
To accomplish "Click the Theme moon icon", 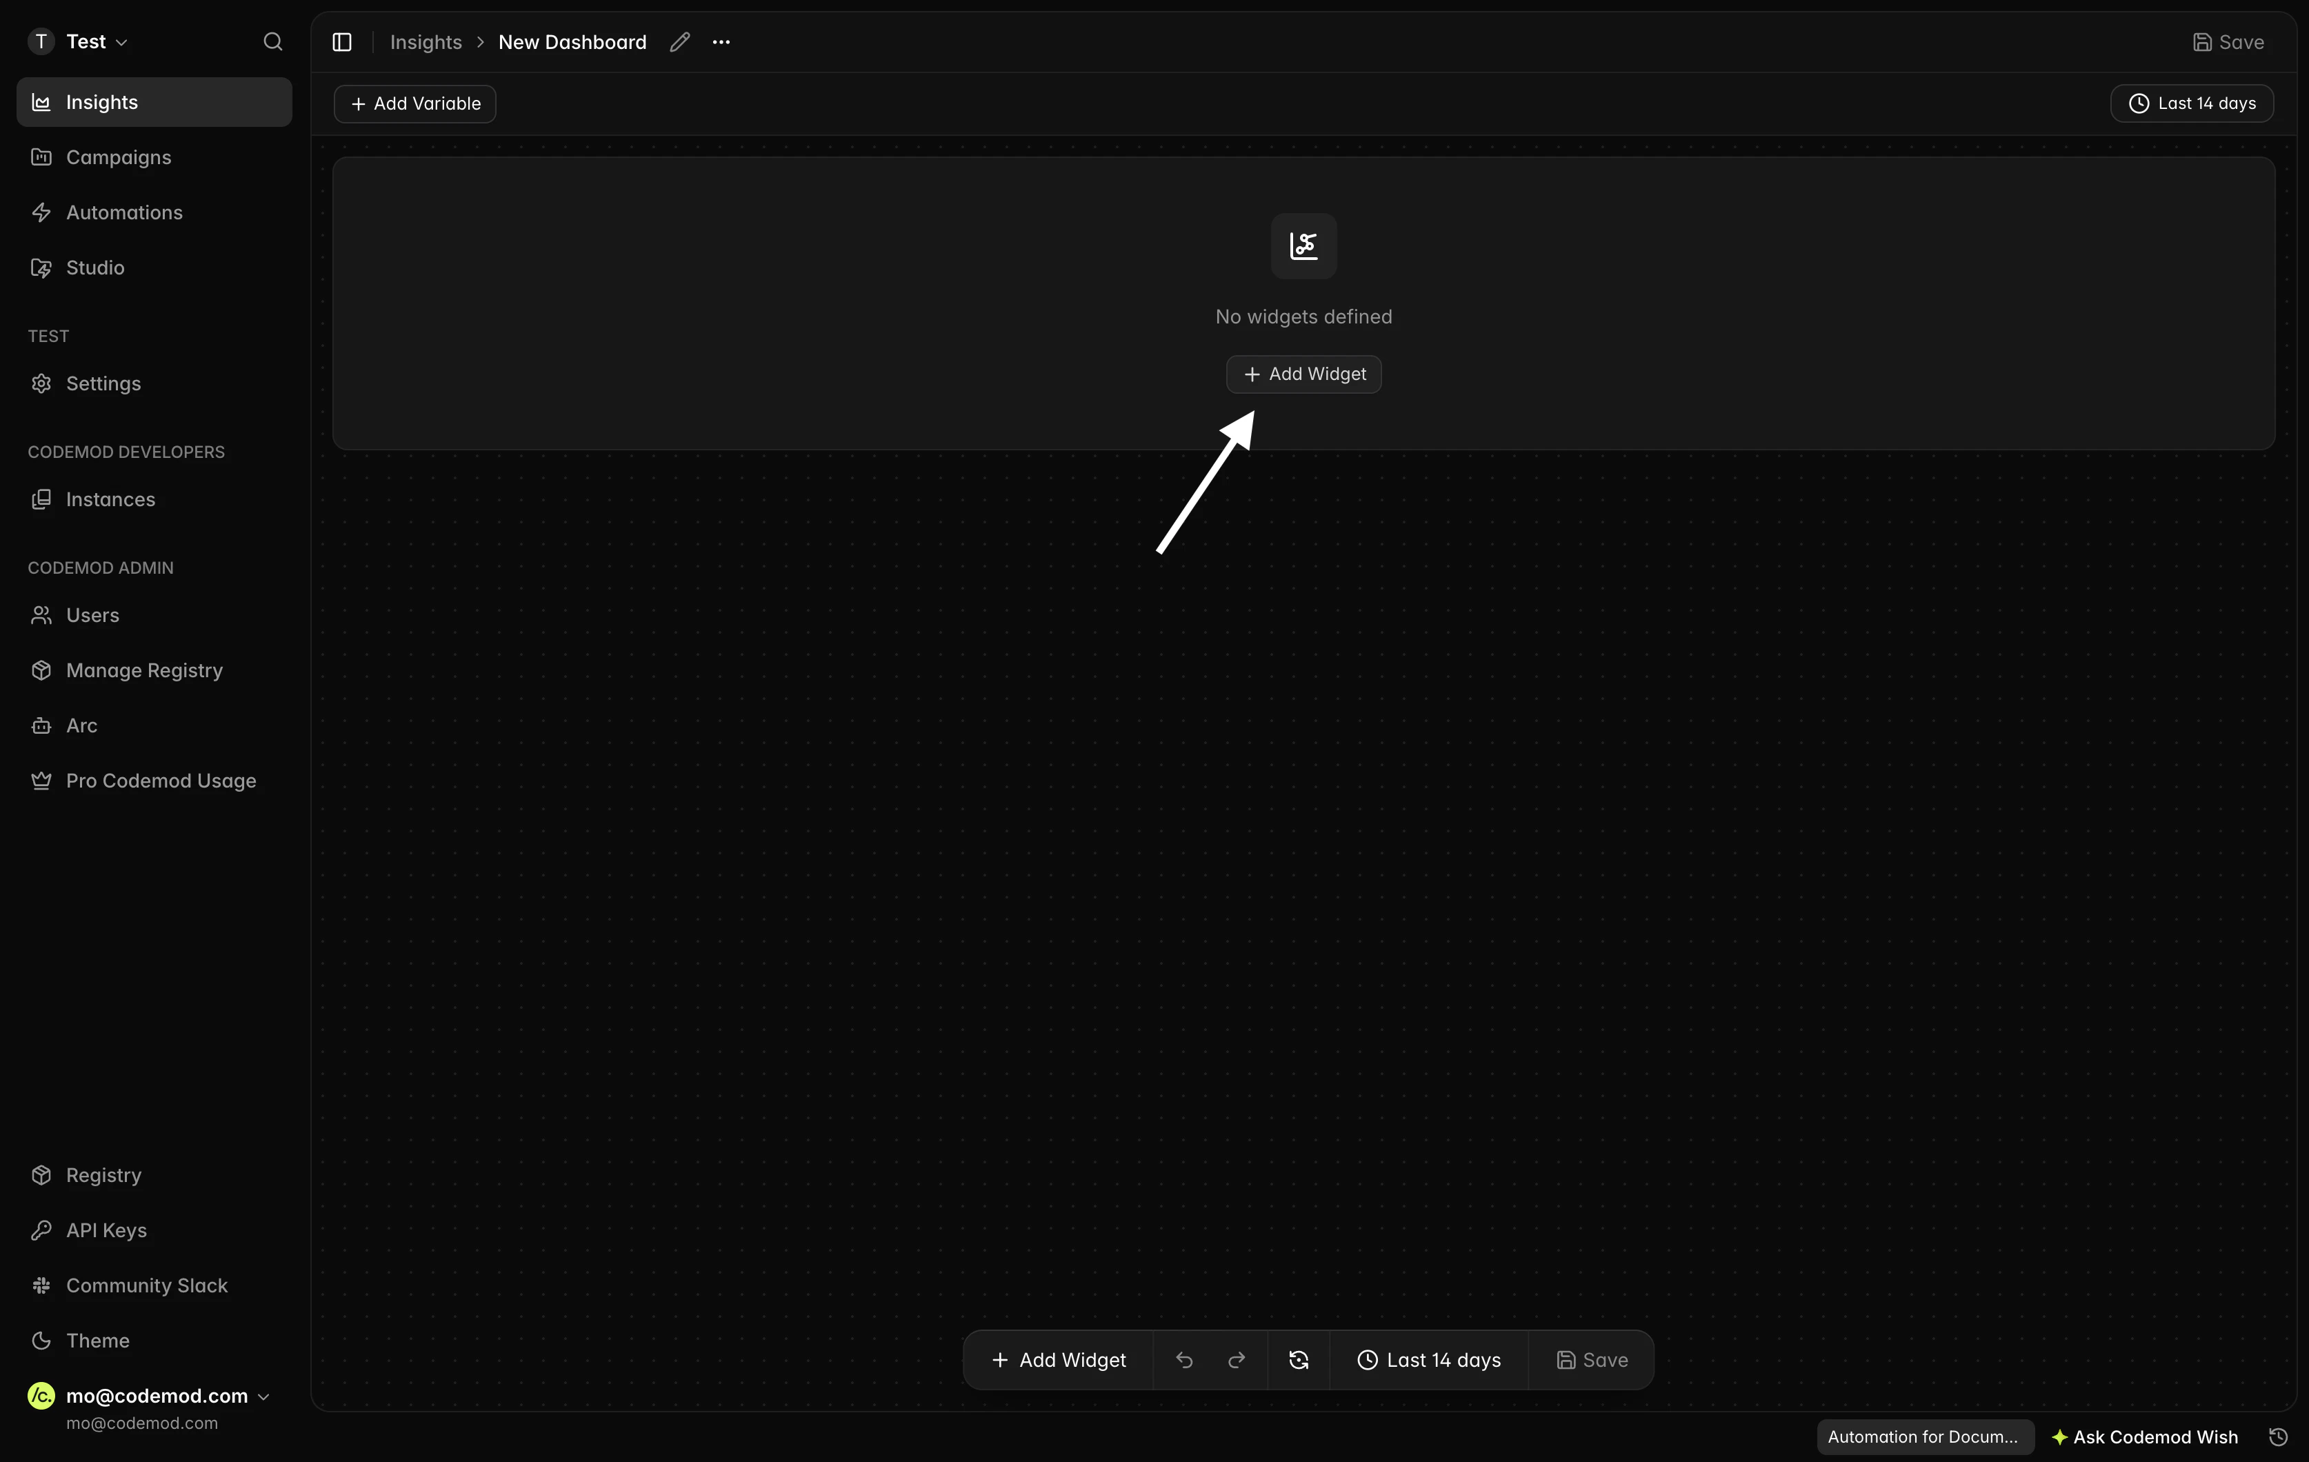I will [41, 1340].
